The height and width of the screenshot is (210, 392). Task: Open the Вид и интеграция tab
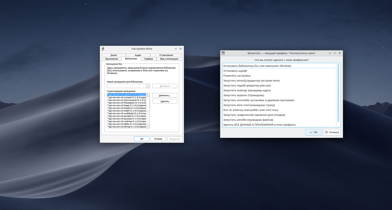(169, 59)
